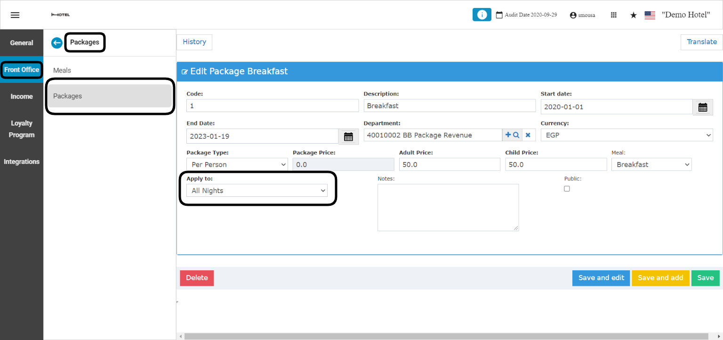723x340 pixels.
Task: Toggle the Public checkbox
Action: pyautogui.click(x=567, y=188)
